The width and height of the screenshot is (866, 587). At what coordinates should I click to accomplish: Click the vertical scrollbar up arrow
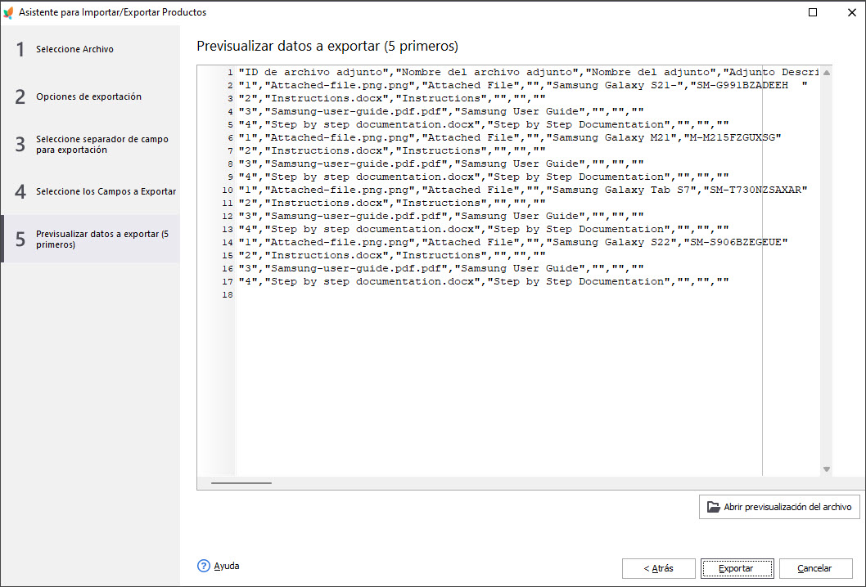tap(827, 73)
